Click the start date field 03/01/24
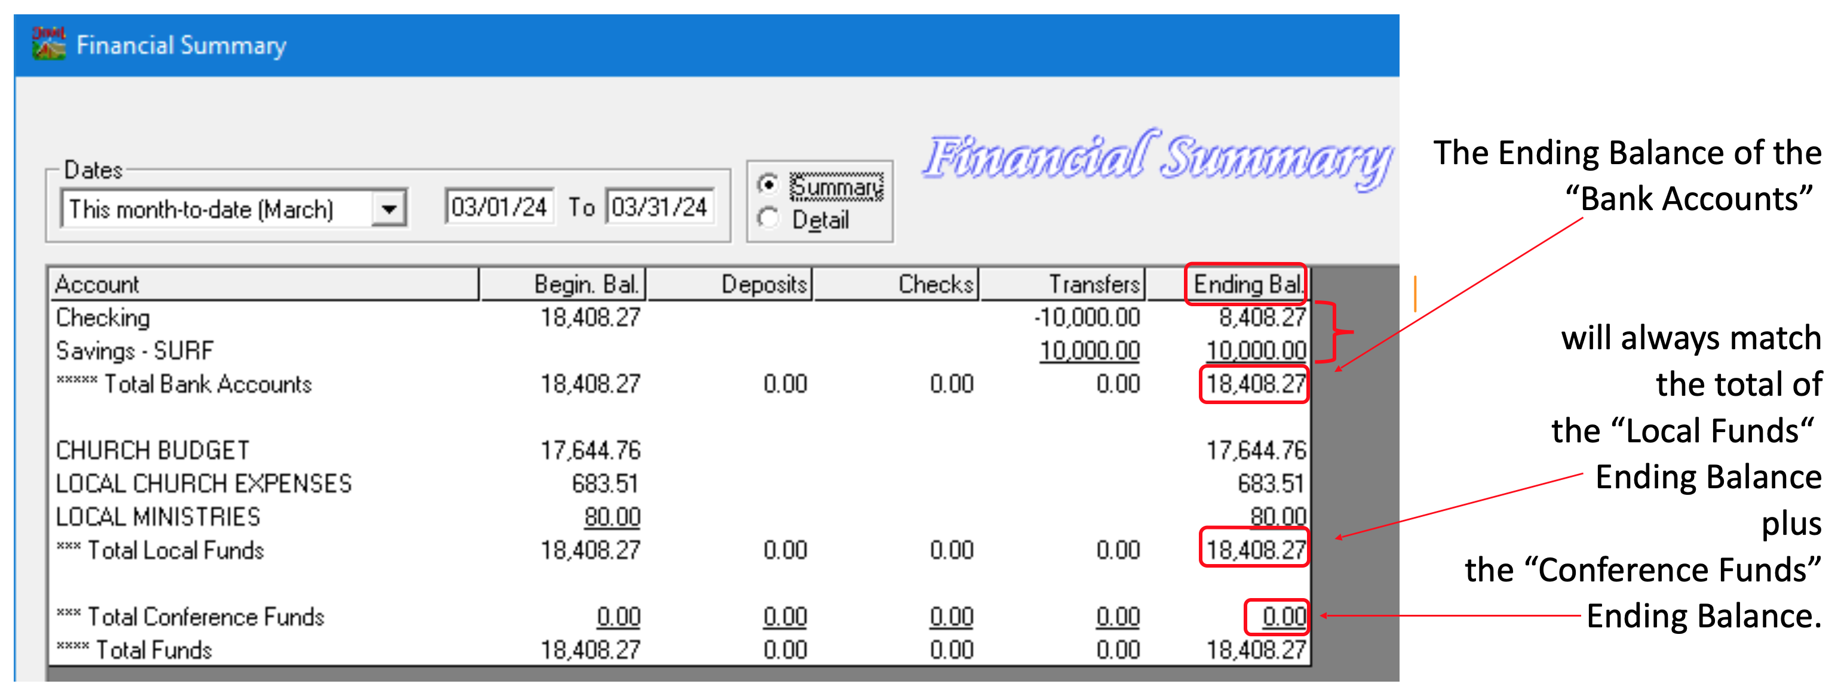The width and height of the screenshot is (1841, 690). (499, 207)
